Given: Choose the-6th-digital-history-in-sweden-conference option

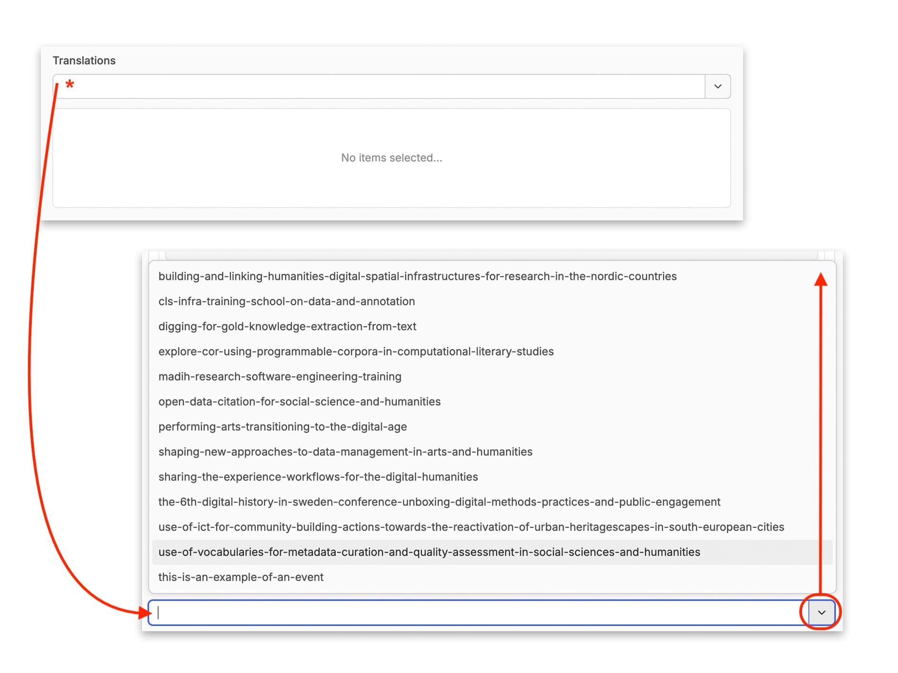Looking at the screenshot, I should coord(439,502).
